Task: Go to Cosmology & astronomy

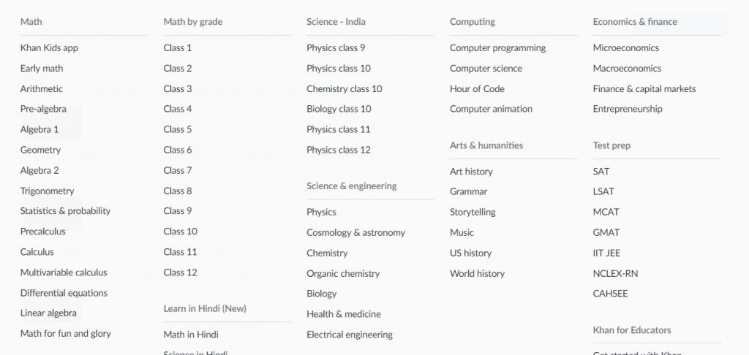Action: pos(355,232)
